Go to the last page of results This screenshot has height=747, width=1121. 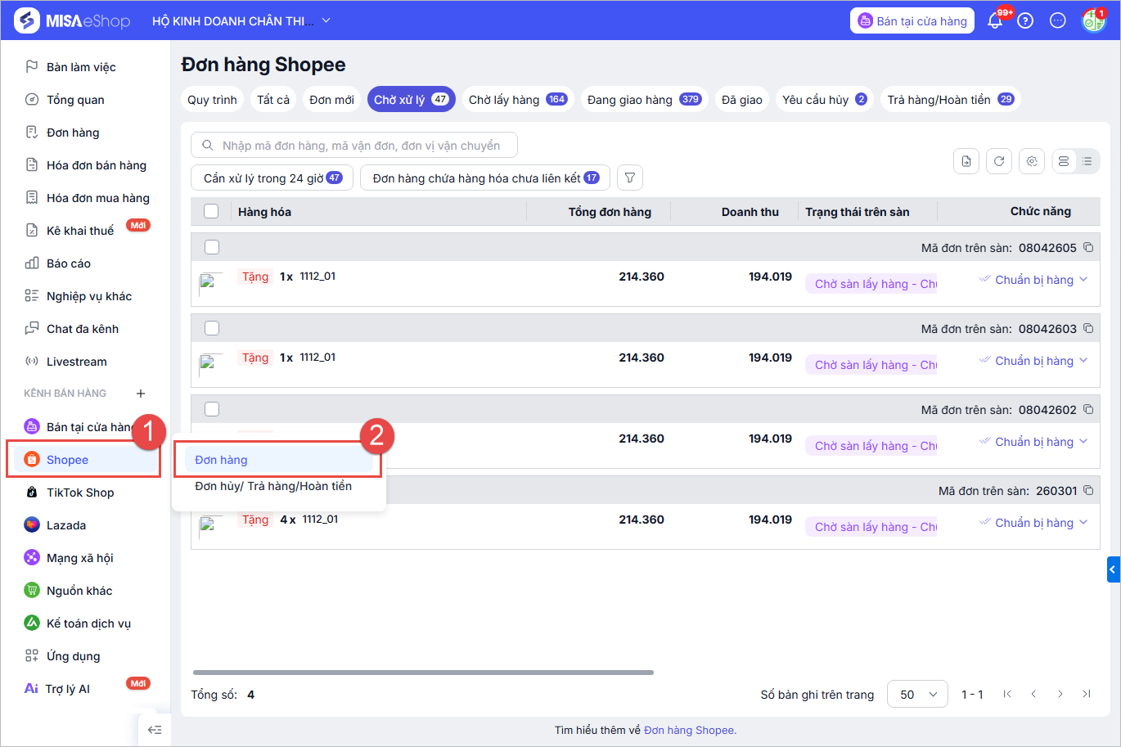pos(1086,694)
